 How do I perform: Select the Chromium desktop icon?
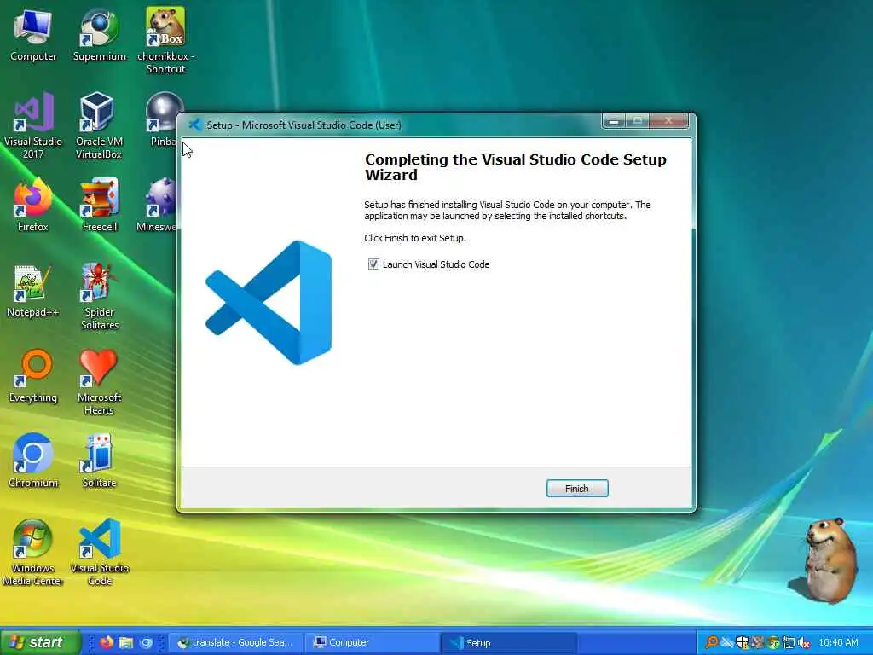[x=33, y=461]
